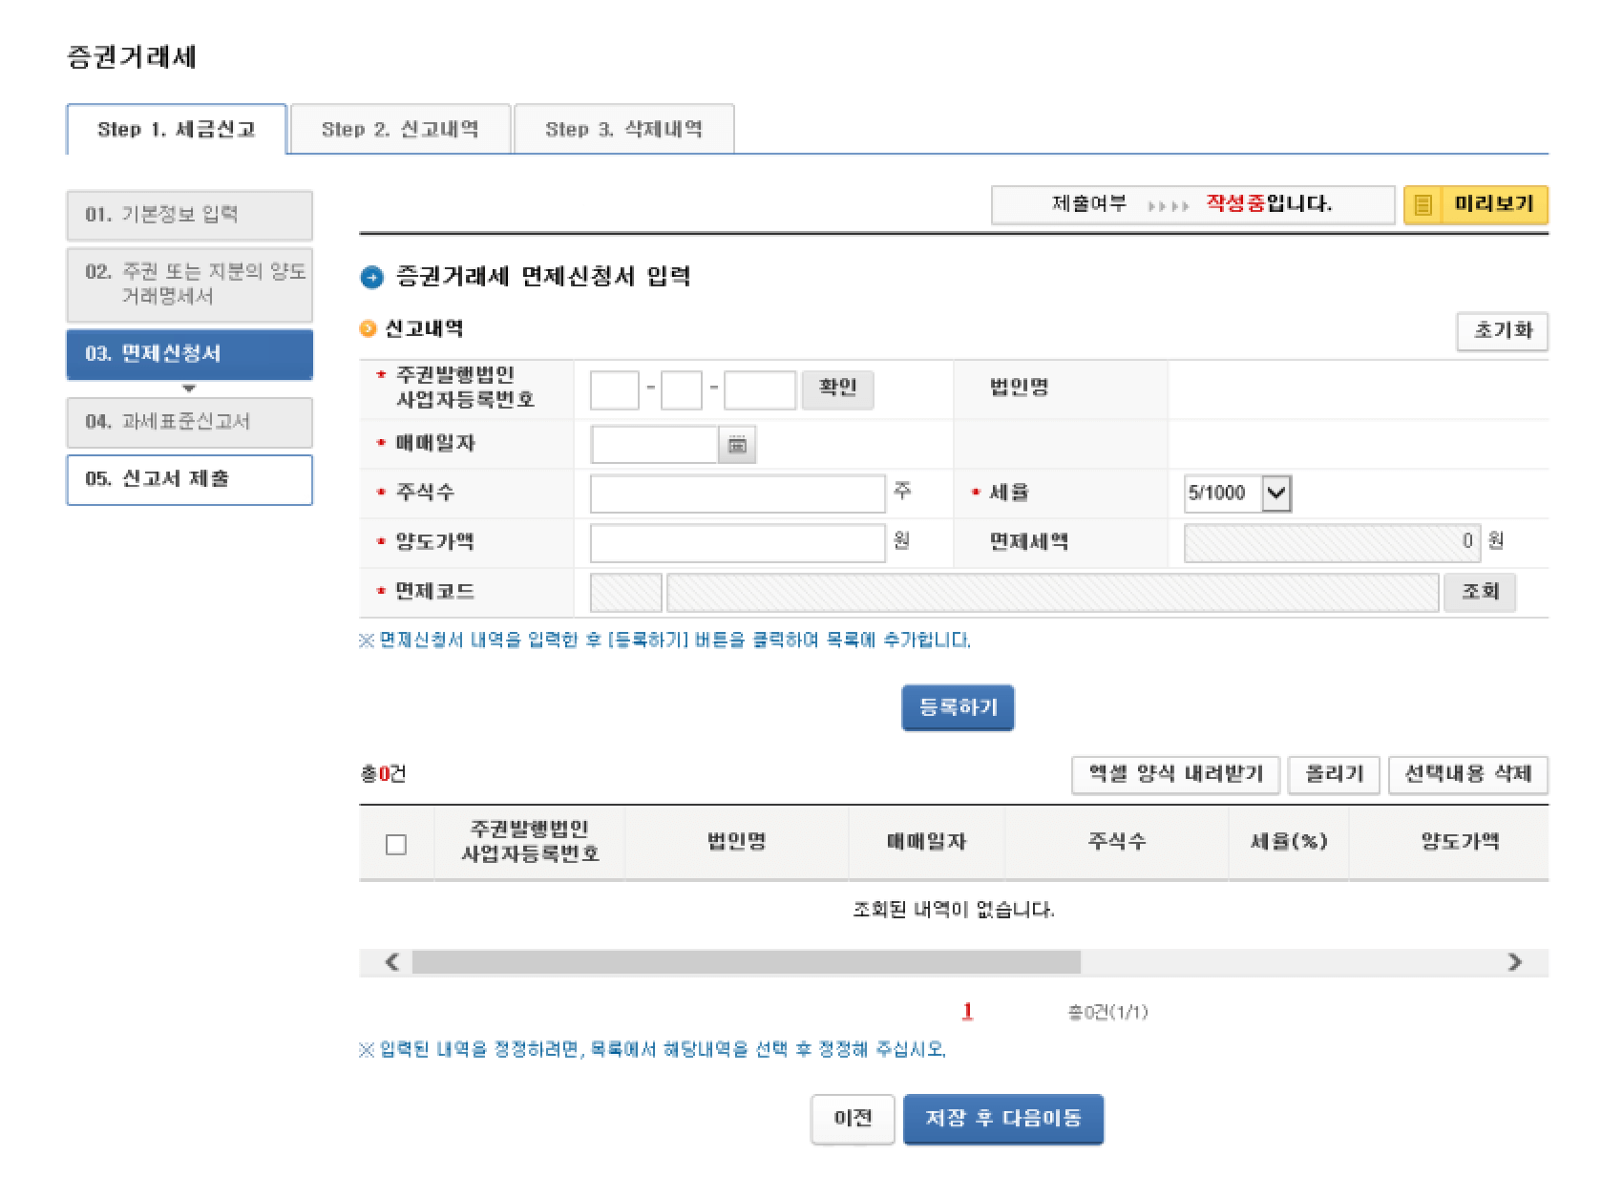The height and width of the screenshot is (1198, 1623).
Task: Click the left arrow of the table scrollbar
Action: (x=390, y=963)
